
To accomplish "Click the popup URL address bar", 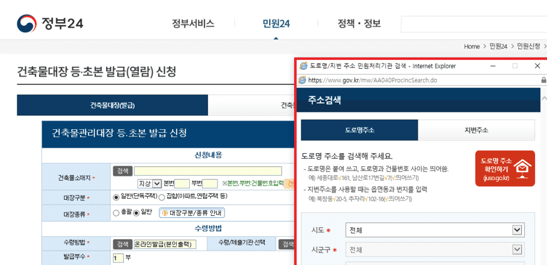I will coord(419,80).
